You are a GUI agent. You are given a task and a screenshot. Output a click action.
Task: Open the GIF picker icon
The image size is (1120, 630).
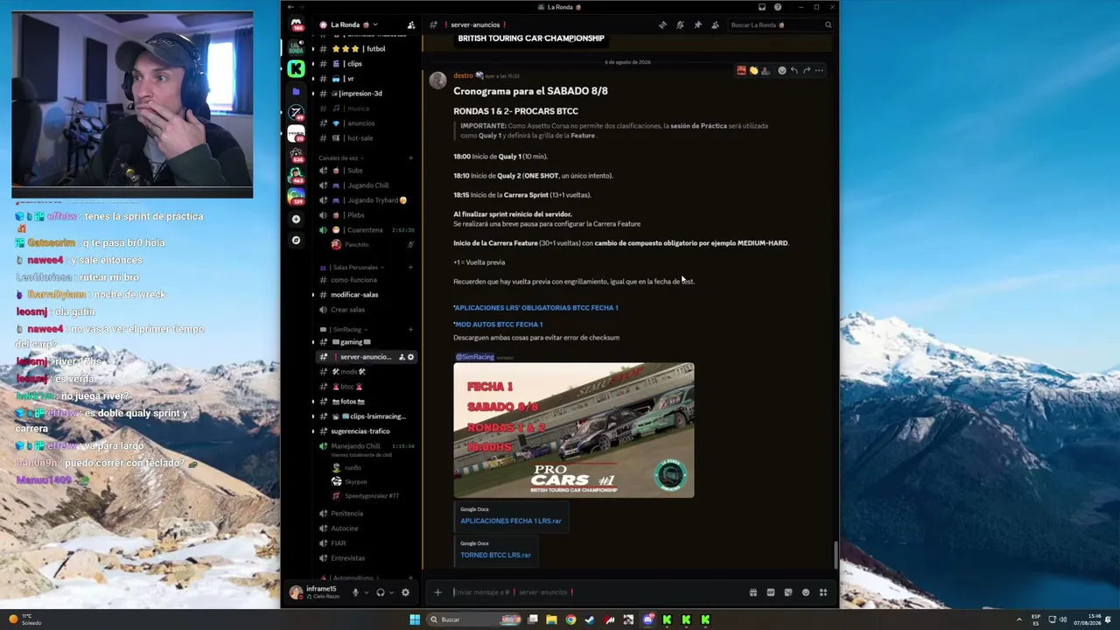coord(770,592)
